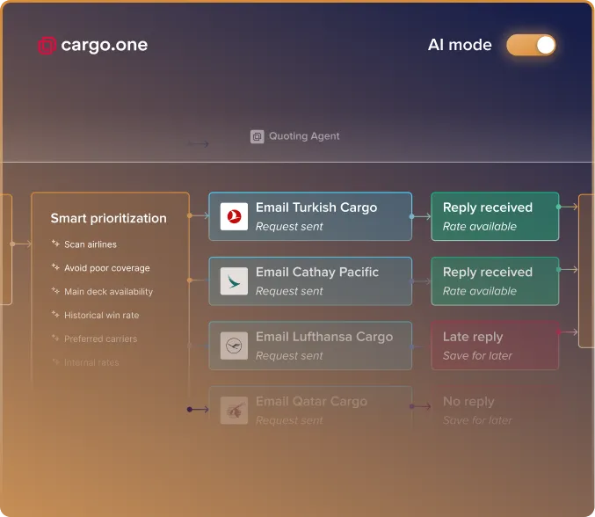The height and width of the screenshot is (517, 595).
Task: Click the arrow into Email Qatar Cargo
Action: click(x=198, y=409)
